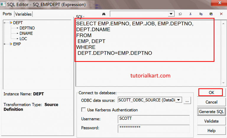Viewport: 227px width, 138px height.
Task: Browse ODBC sources with ellipsis button
Action: [187, 100]
